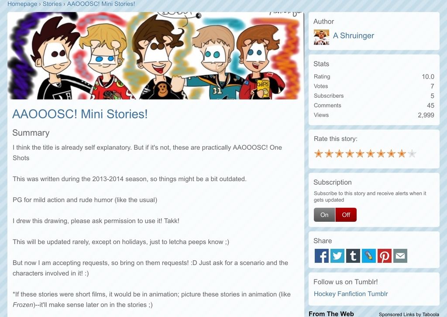Share the story on Twitter
Image resolution: width=447 pixels, height=317 pixels.
coord(337,256)
